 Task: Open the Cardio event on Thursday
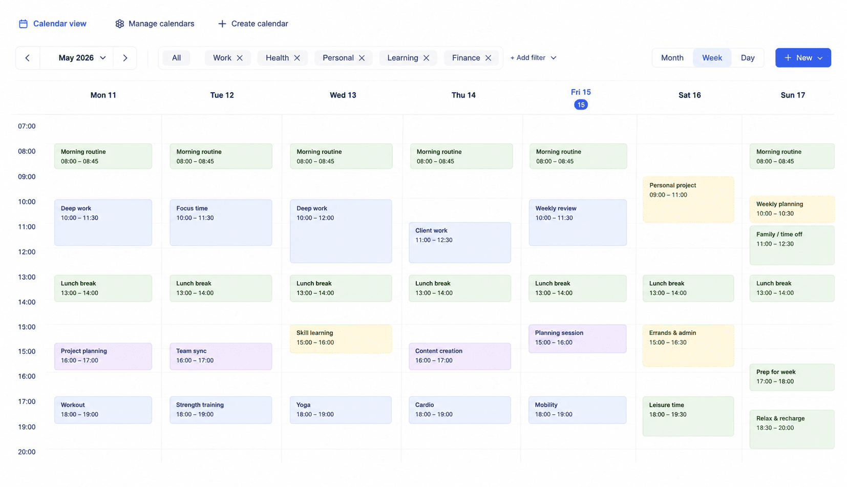tap(460, 410)
